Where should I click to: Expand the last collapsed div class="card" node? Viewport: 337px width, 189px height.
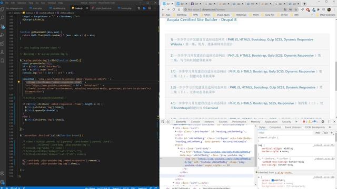click(x=173, y=183)
